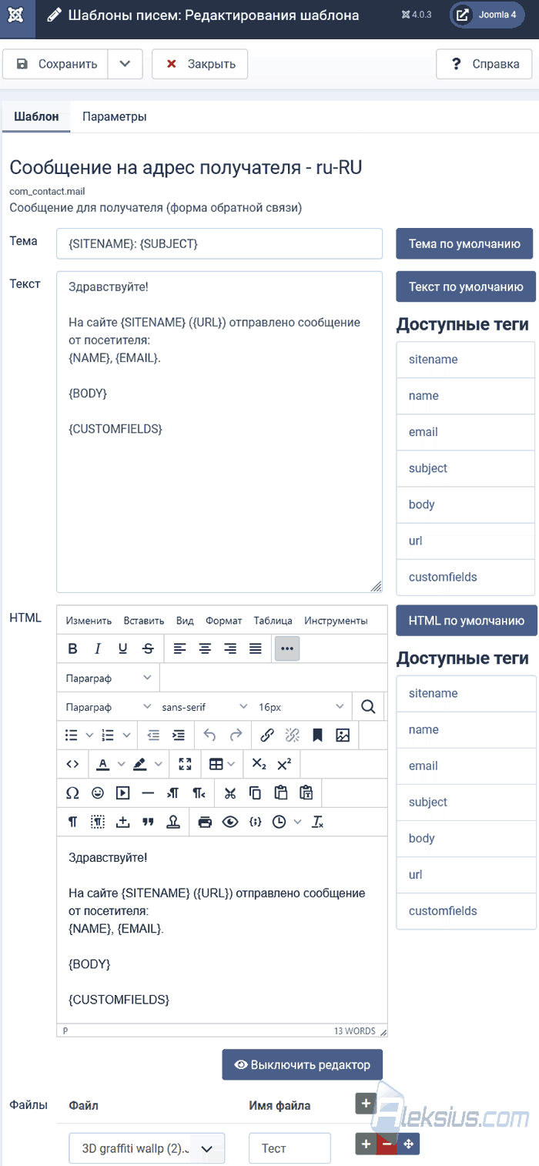
Task: Insert media with play icon
Action: 123,792
